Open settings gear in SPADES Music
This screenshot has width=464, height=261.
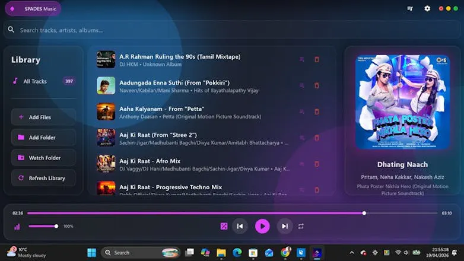(x=427, y=8)
